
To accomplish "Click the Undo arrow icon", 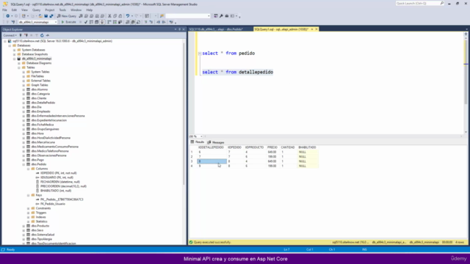I will tap(128, 16).
